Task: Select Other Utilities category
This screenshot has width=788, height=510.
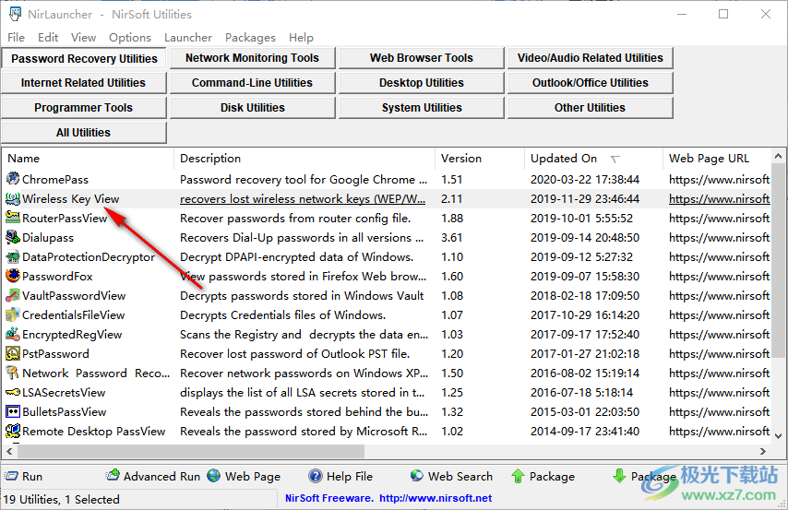Action: (x=590, y=108)
